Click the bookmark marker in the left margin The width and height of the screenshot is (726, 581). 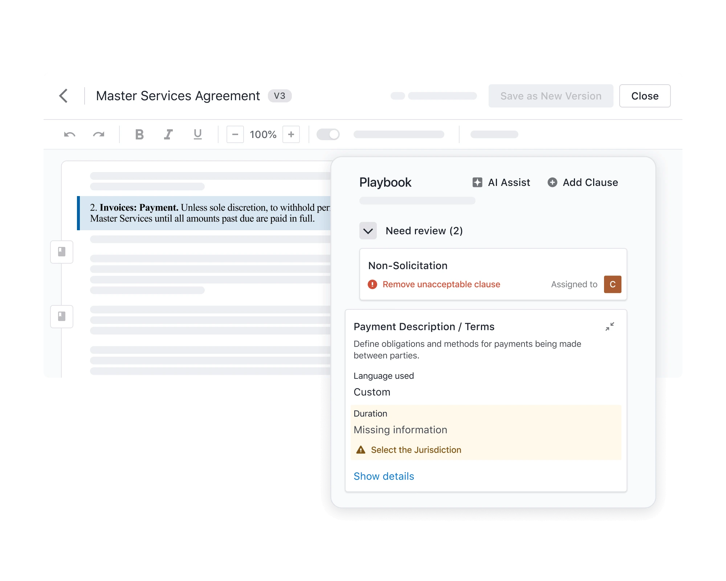tap(62, 252)
